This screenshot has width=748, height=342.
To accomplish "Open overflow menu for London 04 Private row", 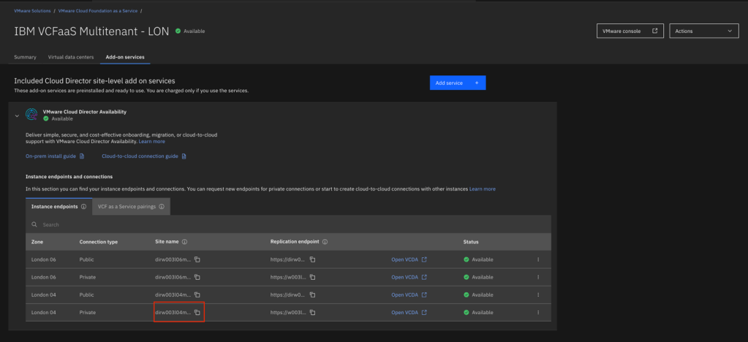I will 538,313.
